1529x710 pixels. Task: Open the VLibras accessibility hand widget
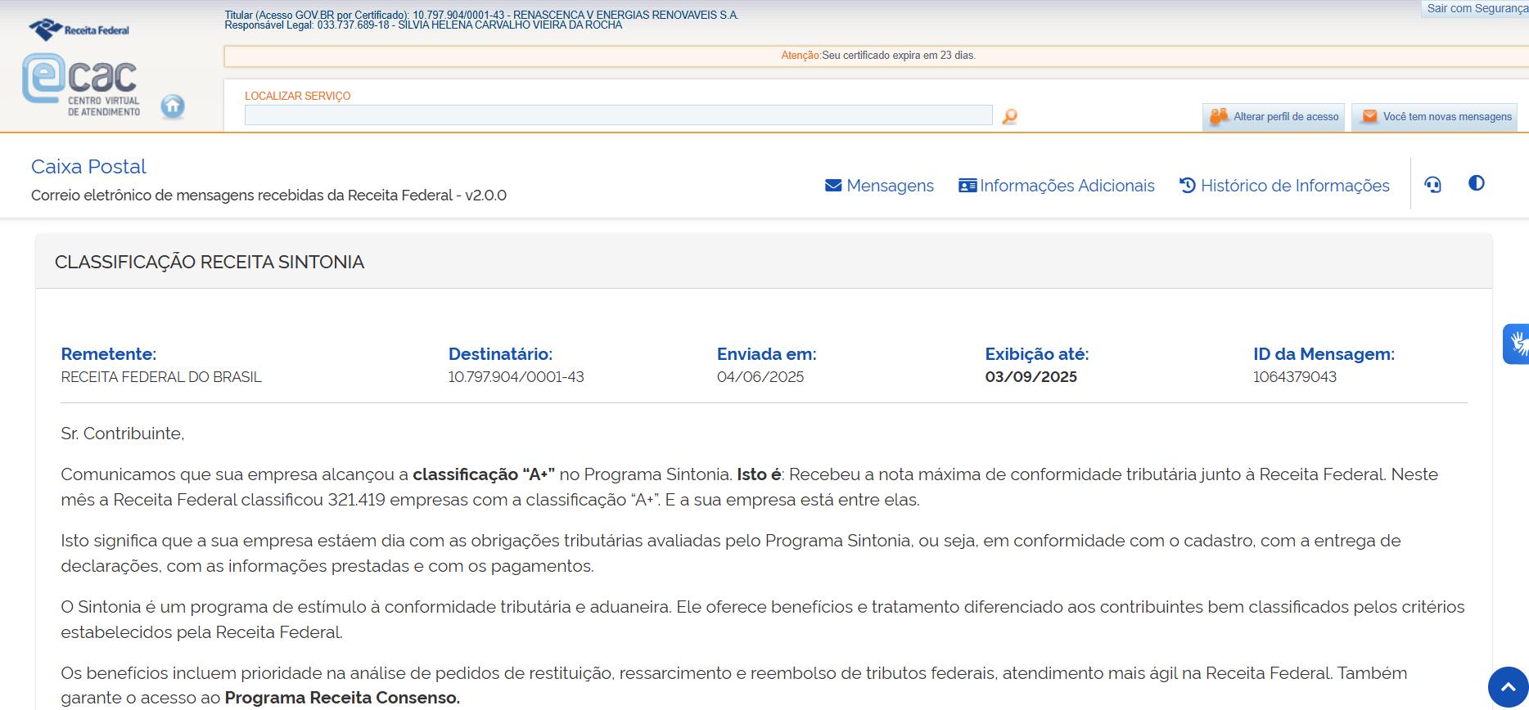[x=1517, y=344]
